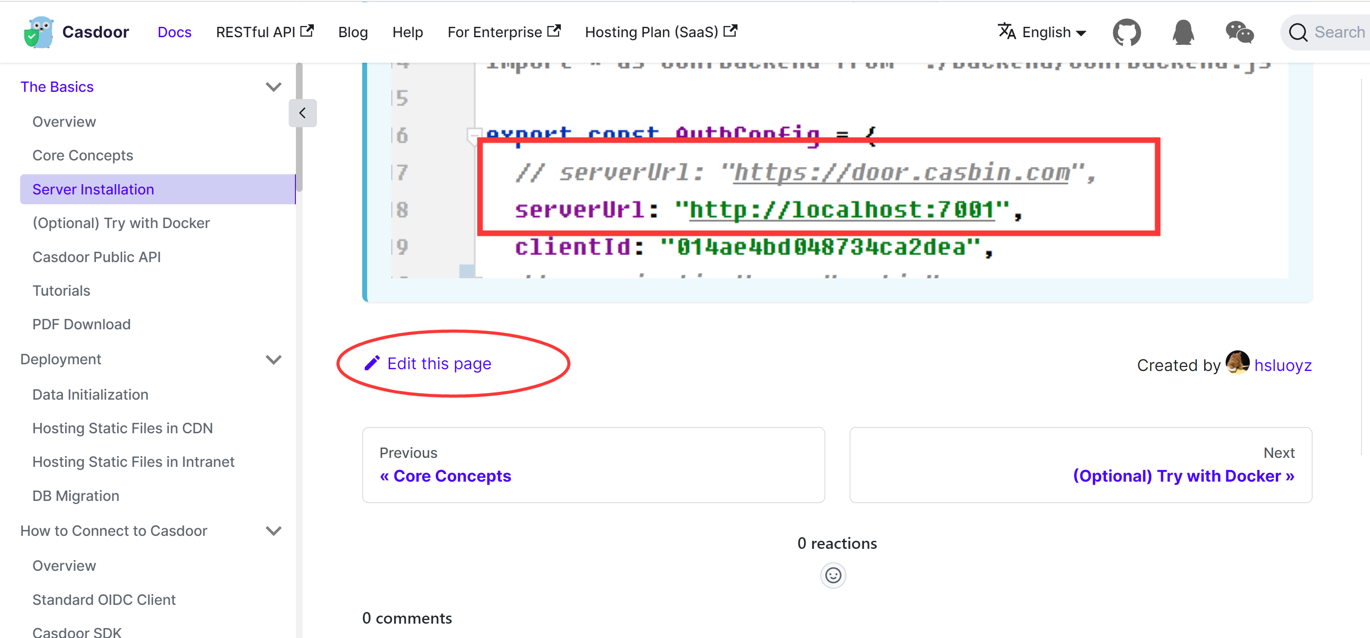This screenshot has height=638, width=1370.
Task: Select (Optional) Try with Docker sidebar item
Action: point(121,223)
